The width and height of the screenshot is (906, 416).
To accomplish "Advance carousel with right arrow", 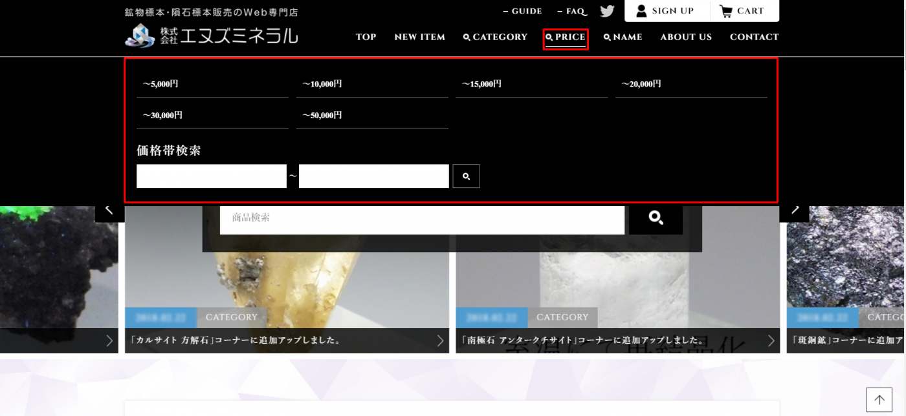I will tap(795, 209).
